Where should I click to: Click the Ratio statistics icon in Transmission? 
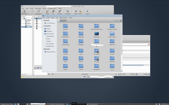point(116,74)
